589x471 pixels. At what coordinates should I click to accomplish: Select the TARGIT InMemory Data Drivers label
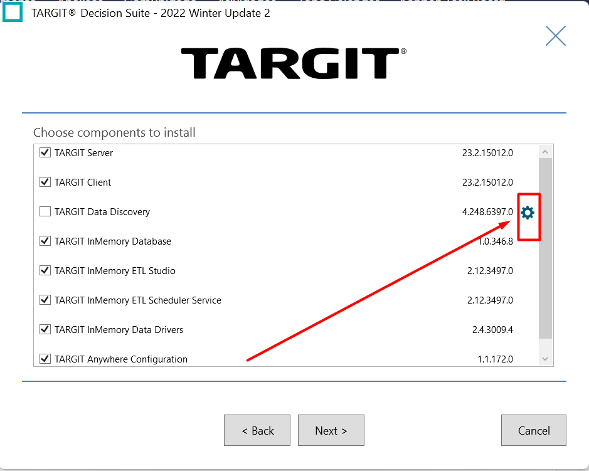119,330
